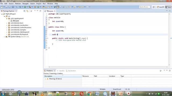The width and height of the screenshot is (172, 96).
Task: Open the Window menu
Action: (x=50, y=3)
